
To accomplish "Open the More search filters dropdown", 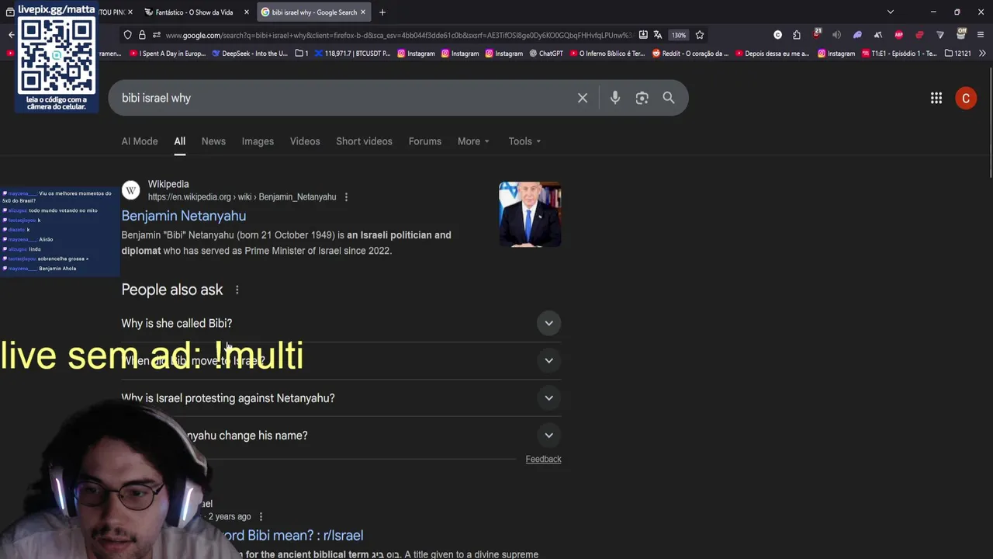I will point(473,141).
